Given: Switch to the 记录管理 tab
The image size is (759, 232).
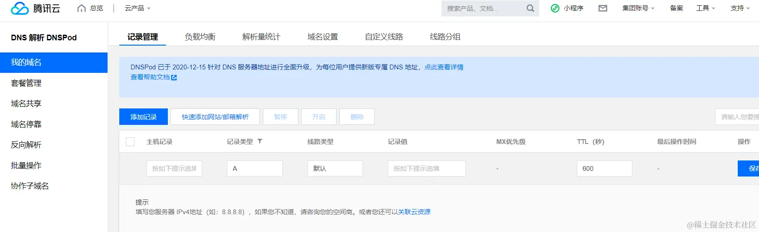Looking at the screenshot, I should [143, 37].
